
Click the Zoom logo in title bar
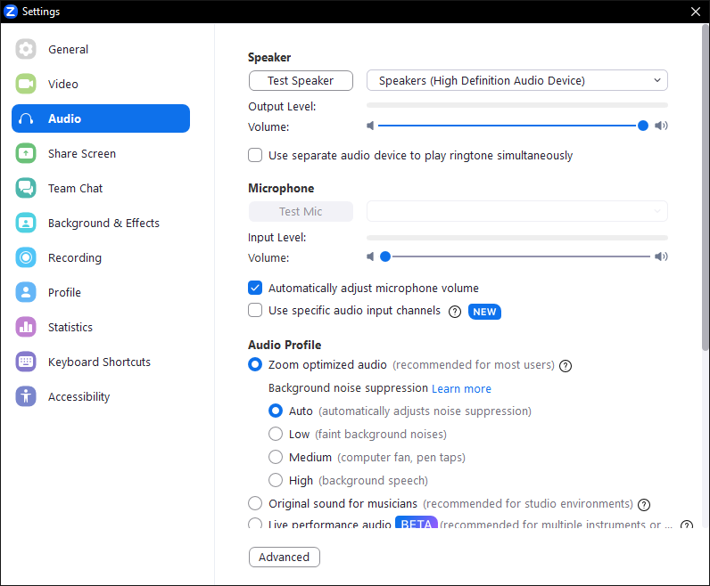coord(11,12)
